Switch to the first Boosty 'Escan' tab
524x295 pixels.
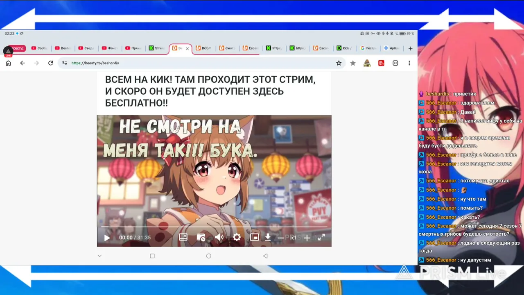tap(251, 48)
